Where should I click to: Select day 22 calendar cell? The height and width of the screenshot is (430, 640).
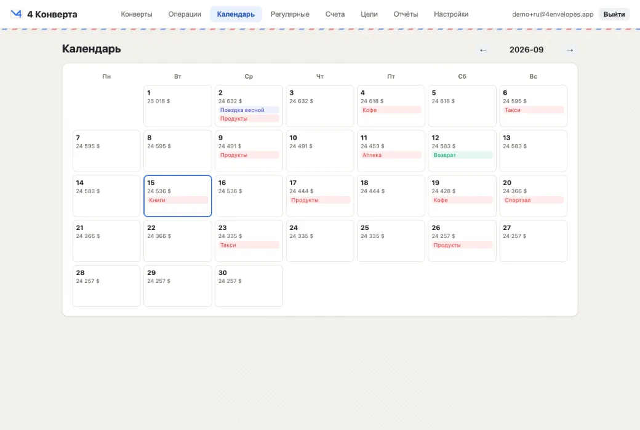click(x=178, y=241)
